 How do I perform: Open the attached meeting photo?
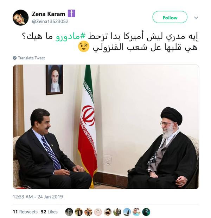point(106,127)
